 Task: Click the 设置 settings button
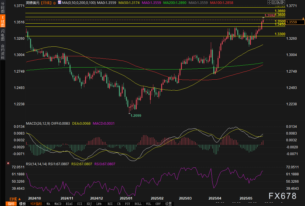pyautogui.click(x=169, y=204)
